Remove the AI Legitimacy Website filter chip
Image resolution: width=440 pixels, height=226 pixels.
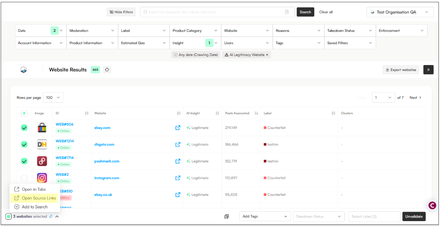coord(267,55)
